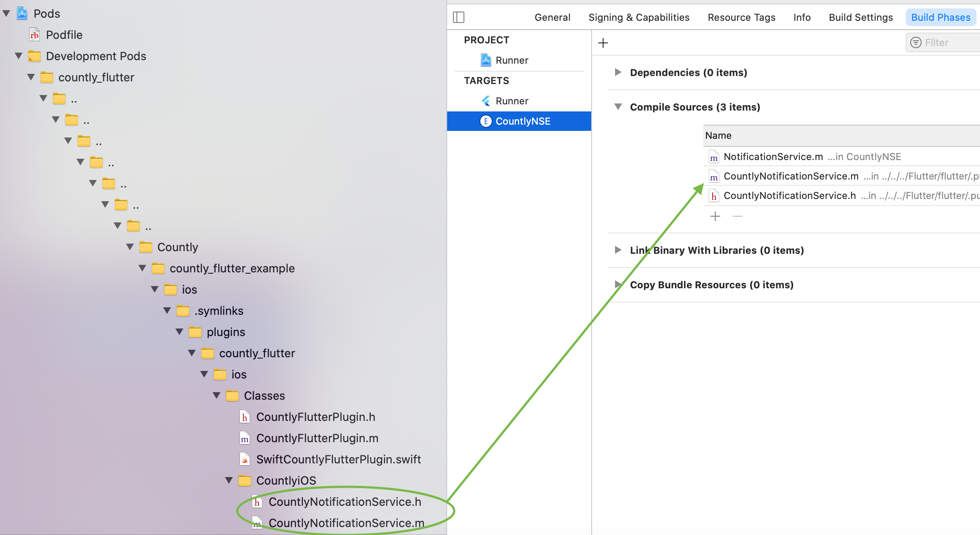
Task: Collapse the countly_flutter_example folder
Action: pos(142,268)
